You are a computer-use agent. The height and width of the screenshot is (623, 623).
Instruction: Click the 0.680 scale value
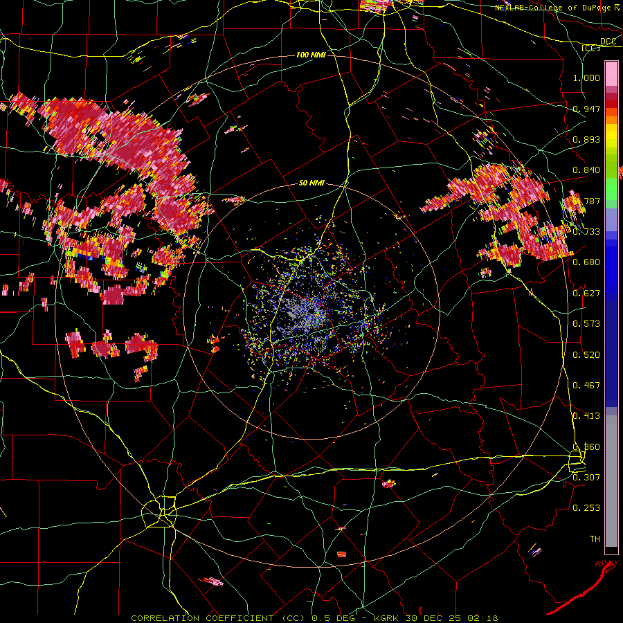tap(586, 262)
